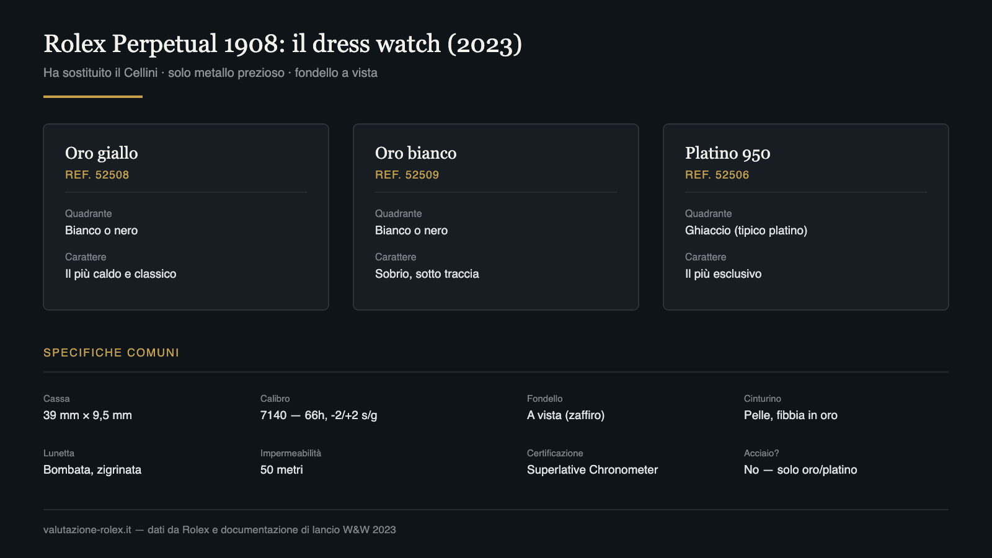
Task: Click the Superlative Chronometer certification
Action: [593, 470]
